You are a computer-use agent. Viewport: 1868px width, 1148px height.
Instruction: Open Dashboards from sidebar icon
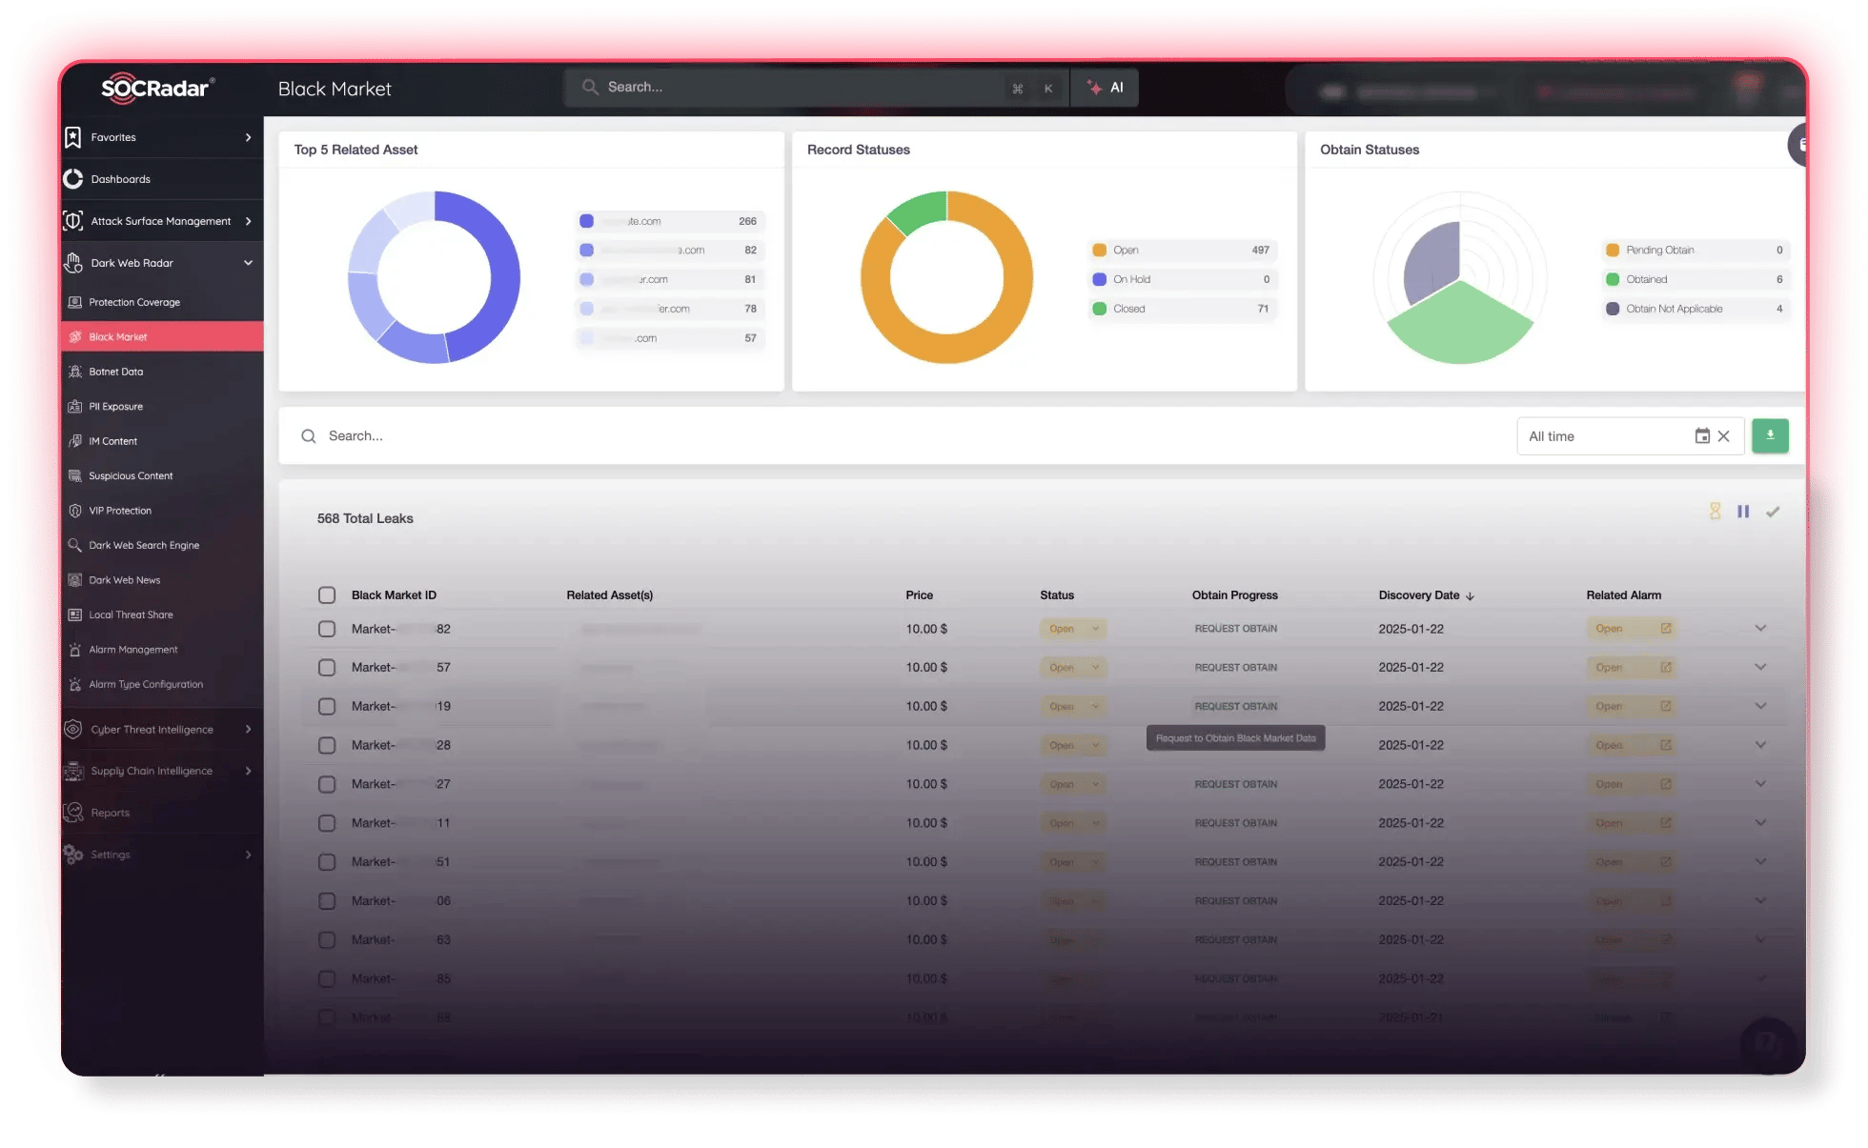click(x=73, y=179)
